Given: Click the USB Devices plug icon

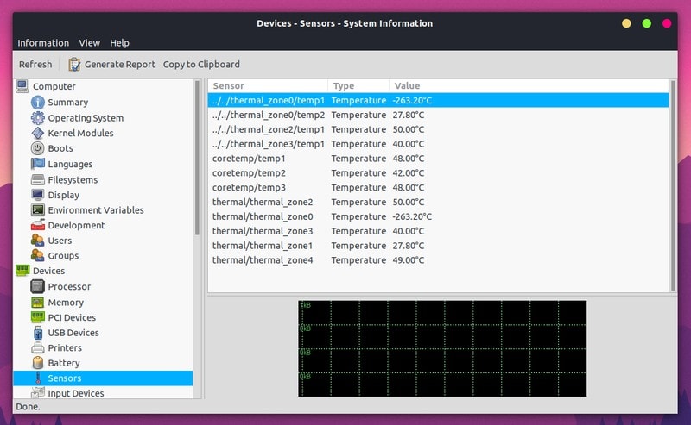Looking at the screenshot, I should [38, 333].
